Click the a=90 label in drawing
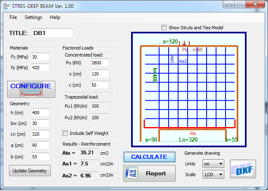Screen dimensions: 268x191 coord(151,139)
